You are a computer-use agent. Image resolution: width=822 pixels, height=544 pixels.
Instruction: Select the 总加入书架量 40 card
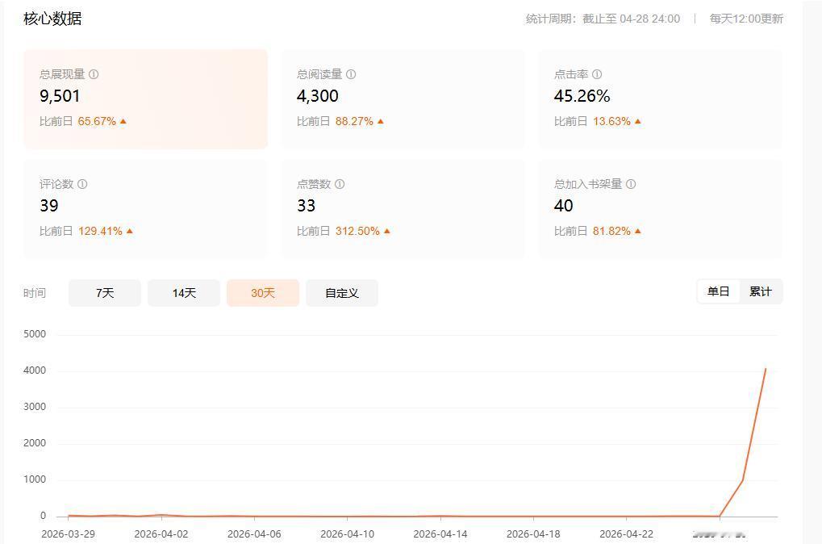click(x=660, y=209)
